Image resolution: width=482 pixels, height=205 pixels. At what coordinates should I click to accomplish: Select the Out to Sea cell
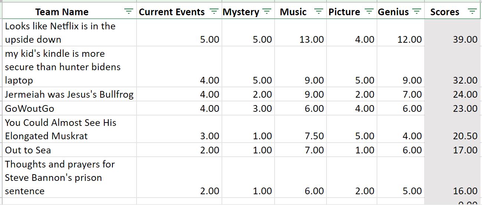tap(69, 150)
